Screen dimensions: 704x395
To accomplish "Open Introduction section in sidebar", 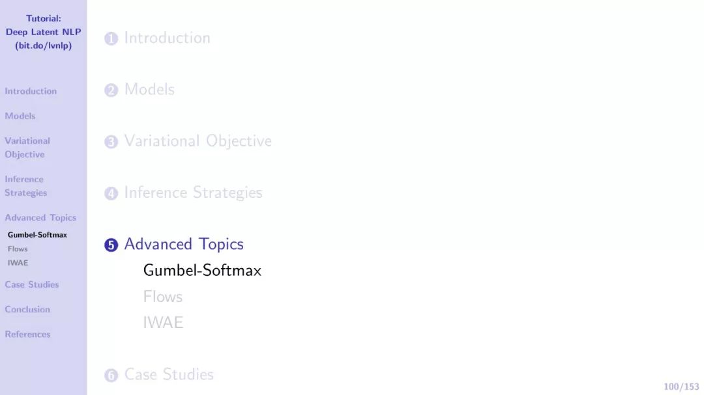I will (31, 91).
